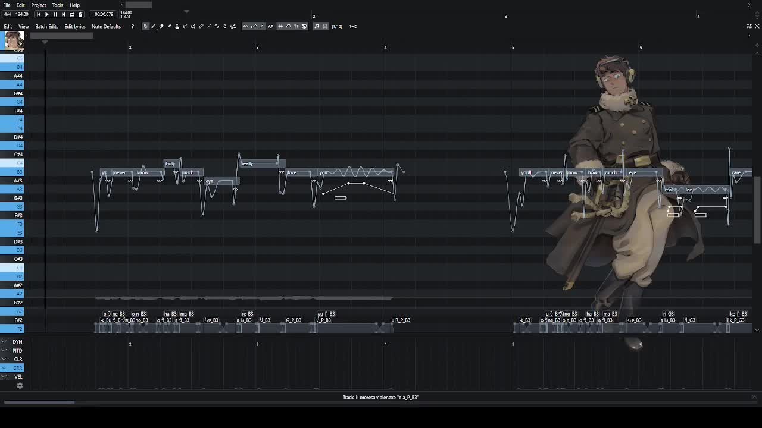762x428 pixels.
Task: Select the link-shaped tool icon
Action: pyautogui.click(x=201, y=26)
